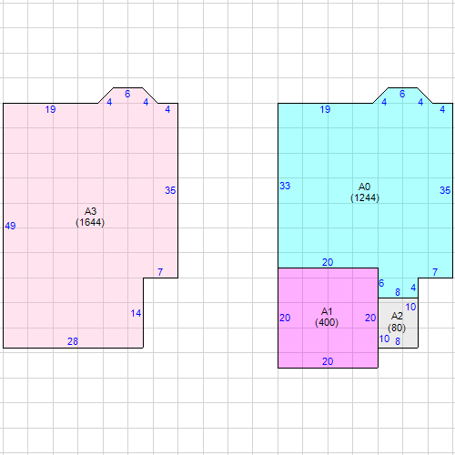Click the 20 dimension along A1's bottom edge
Screen dimensions: 455x455
tap(328, 361)
